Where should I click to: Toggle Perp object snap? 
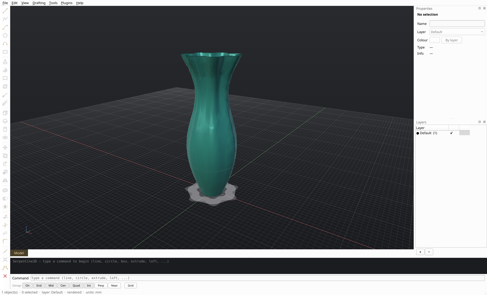(101, 286)
